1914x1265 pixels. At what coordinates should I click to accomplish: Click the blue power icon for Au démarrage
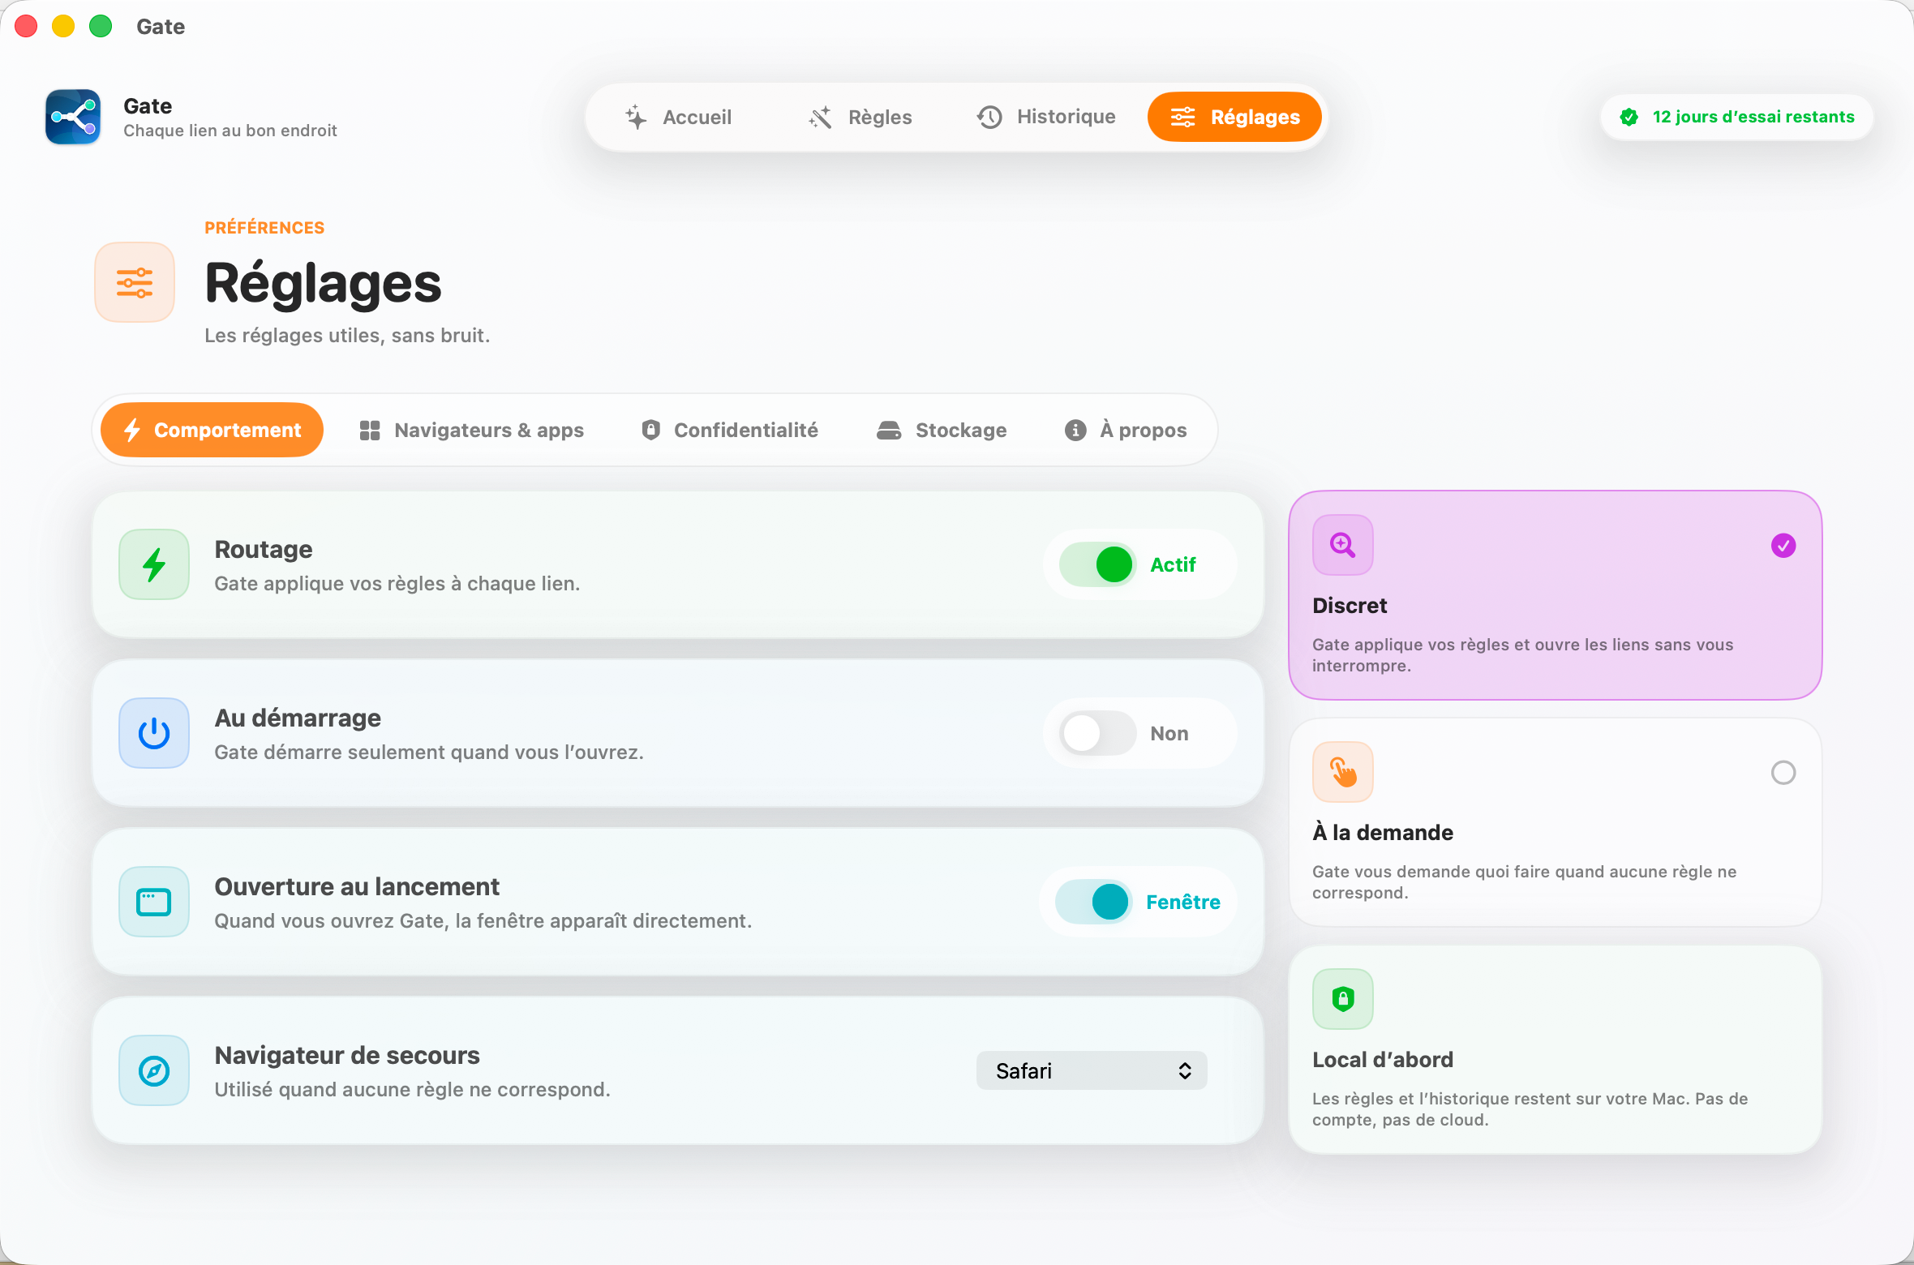click(x=154, y=733)
